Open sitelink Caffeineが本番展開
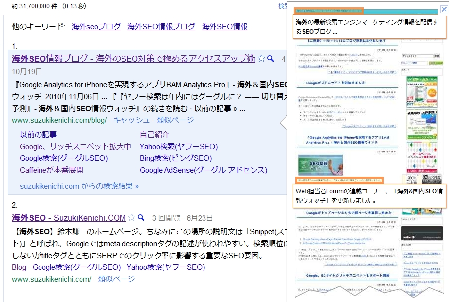 51,170
